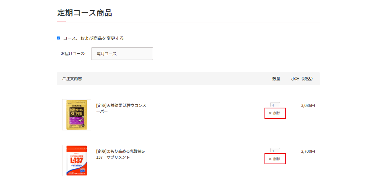Image resolution: width=372 pixels, height=187 pixels.
Task: Select the 削除 text in ウコン row
Action: [x=277, y=113]
